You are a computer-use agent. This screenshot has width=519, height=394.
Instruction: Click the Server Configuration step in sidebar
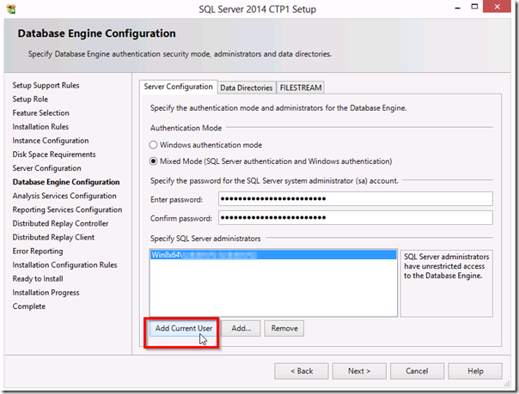(x=46, y=168)
